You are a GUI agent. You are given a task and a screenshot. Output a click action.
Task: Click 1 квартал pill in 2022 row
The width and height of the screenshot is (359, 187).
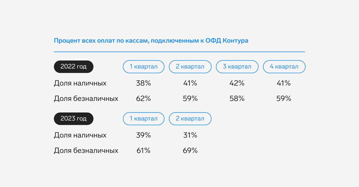144,67
